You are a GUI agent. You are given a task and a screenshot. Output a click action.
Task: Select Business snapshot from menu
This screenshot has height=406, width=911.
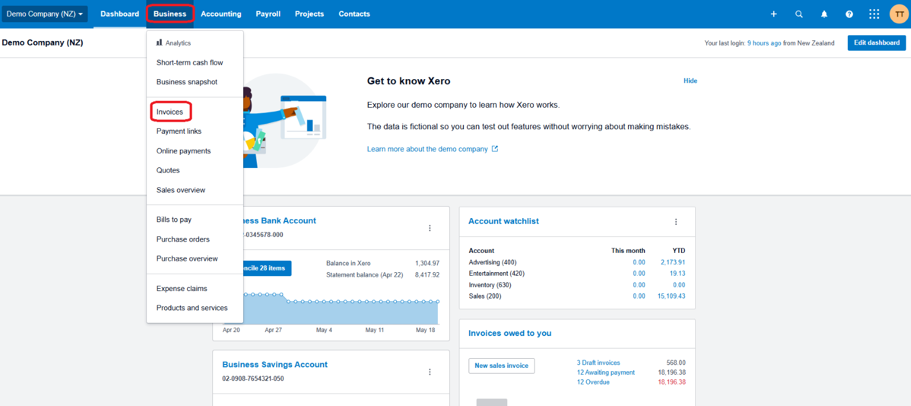click(195, 82)
